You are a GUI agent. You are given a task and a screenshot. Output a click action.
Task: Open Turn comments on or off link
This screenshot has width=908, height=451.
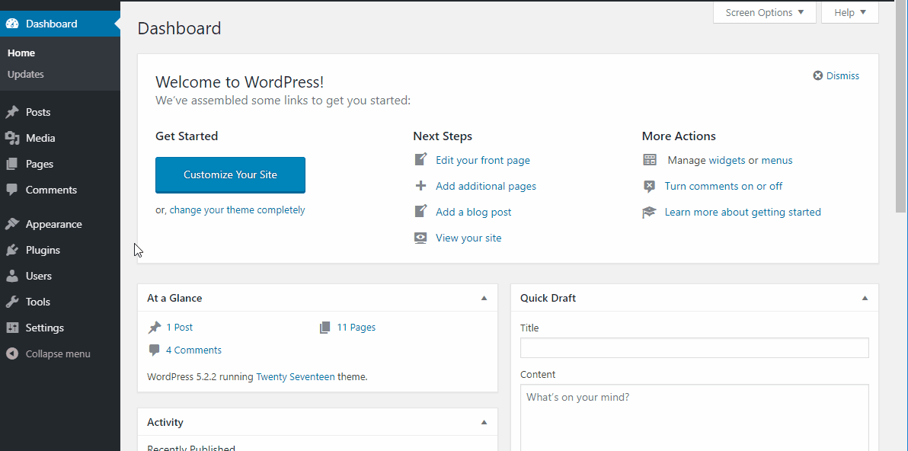(x=724, y=187)
